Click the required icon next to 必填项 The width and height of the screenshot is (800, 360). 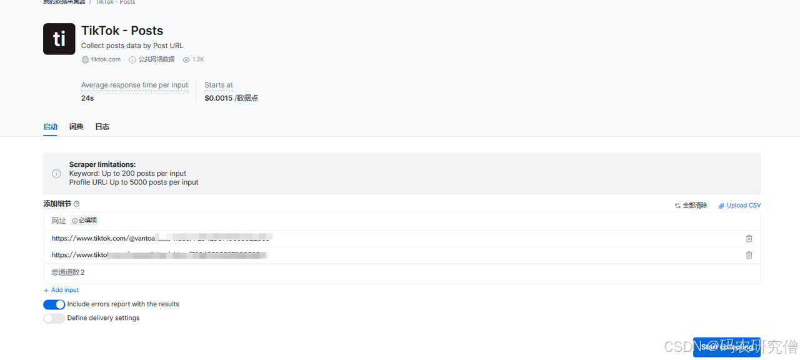[x=74, y=221]
